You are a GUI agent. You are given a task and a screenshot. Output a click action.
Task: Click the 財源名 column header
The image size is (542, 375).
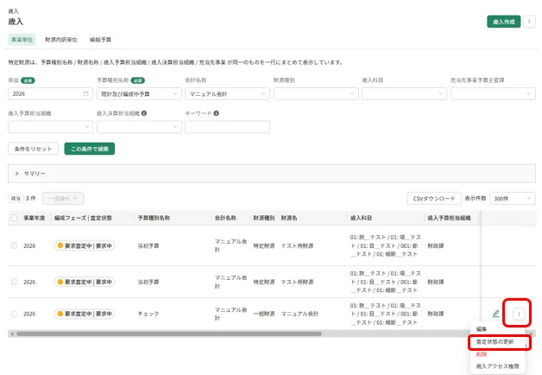pos(289,218)
